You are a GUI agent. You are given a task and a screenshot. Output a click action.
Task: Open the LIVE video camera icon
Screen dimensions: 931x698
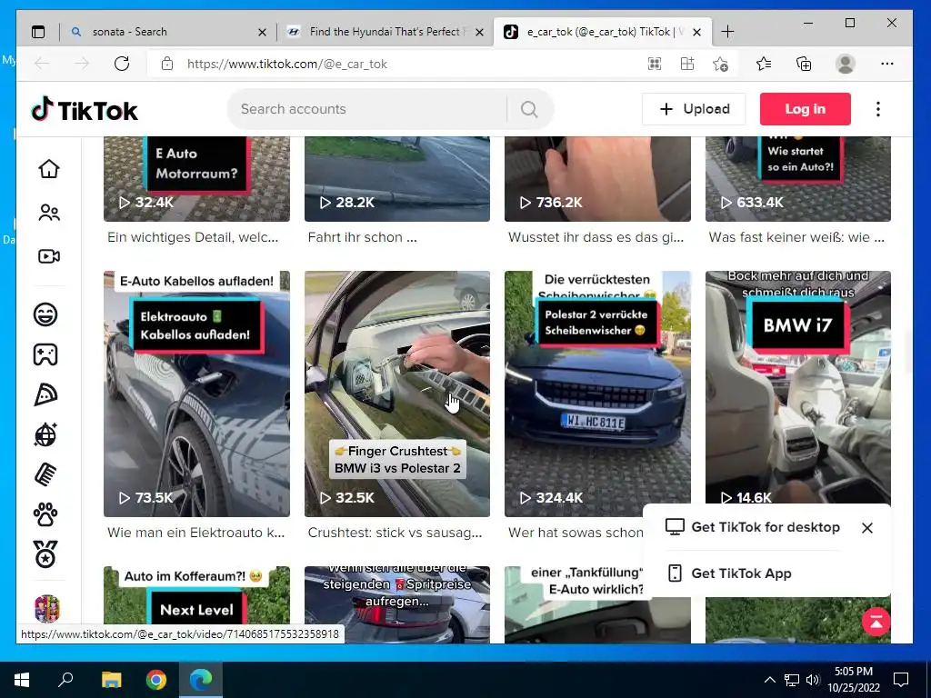[49, 255]
